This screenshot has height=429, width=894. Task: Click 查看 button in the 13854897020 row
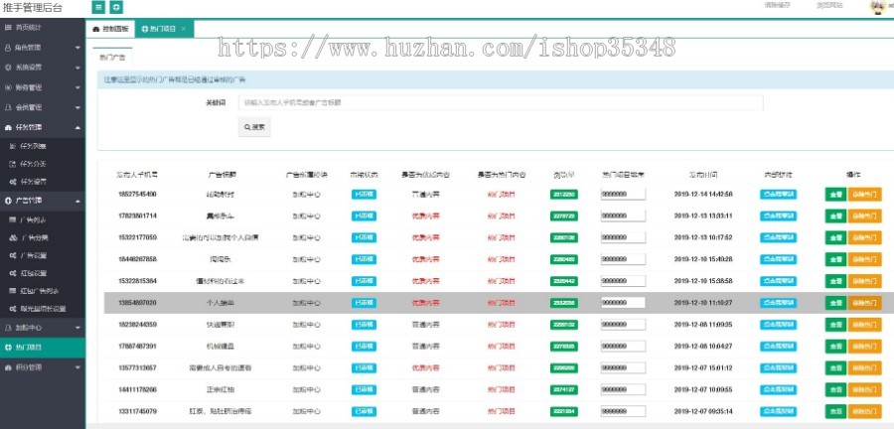[835, 303]
